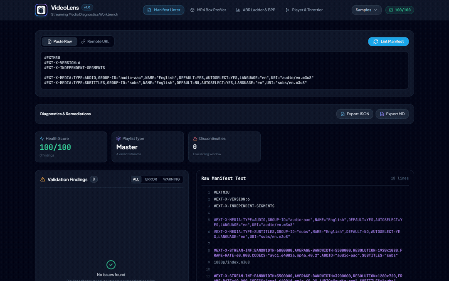The height and width of the screenshot is (281, 449).
Task: Click the ABR Ladder chart icon
Action: (x=238, y=10)
